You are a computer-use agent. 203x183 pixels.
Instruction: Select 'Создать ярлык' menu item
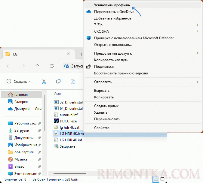click(x=143, y=106)
